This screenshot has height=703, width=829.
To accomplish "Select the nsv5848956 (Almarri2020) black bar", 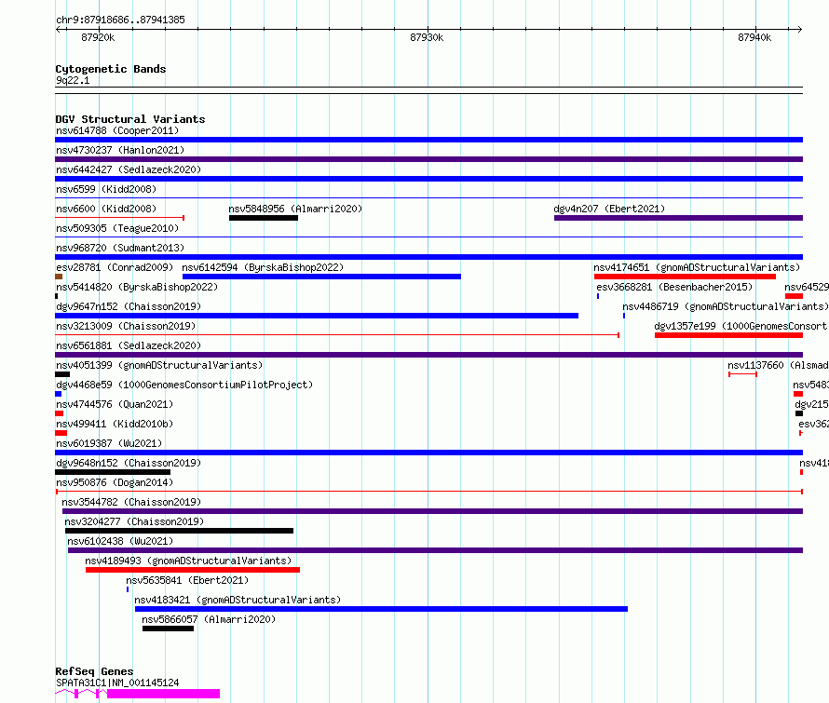I will point(264,218).
